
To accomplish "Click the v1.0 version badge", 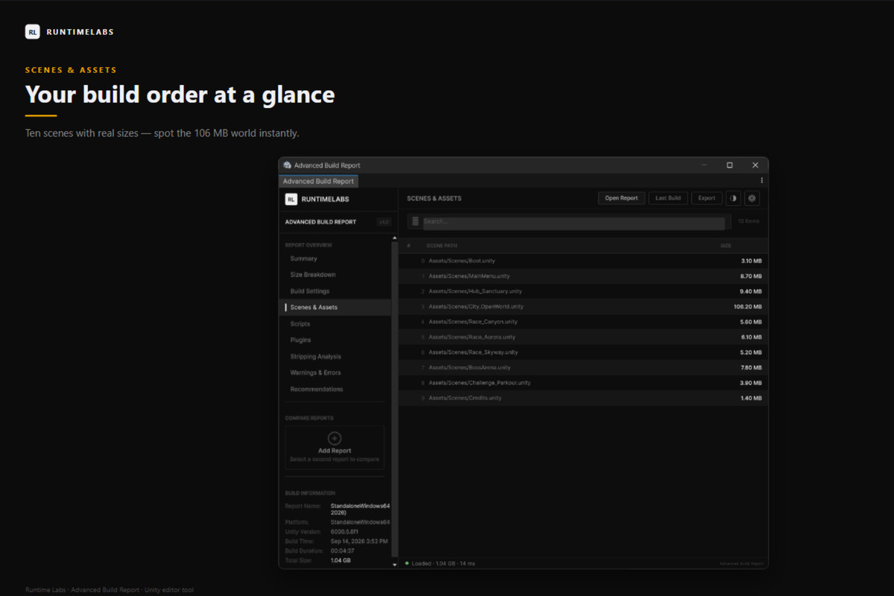I will [384, 222].
